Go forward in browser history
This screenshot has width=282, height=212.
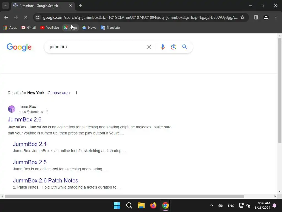coord(16,17)
